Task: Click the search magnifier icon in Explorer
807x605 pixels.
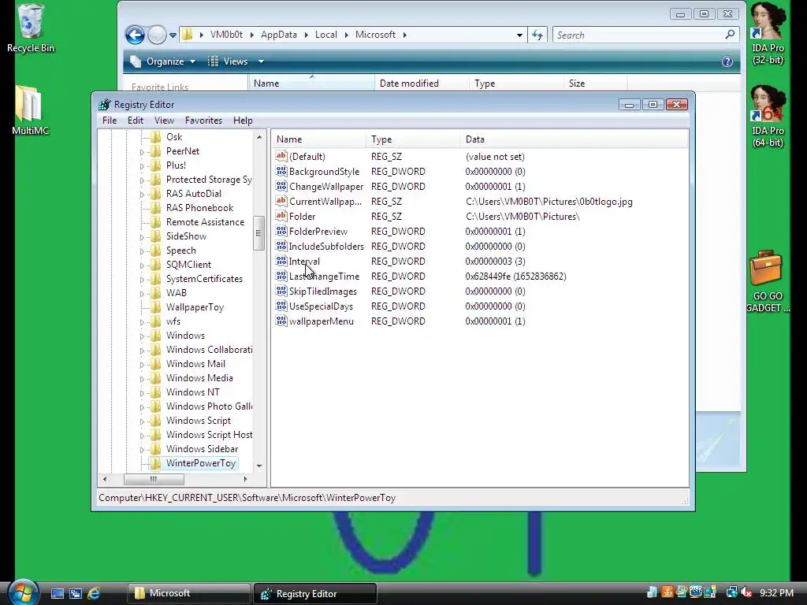Action: tap(730, 35)
